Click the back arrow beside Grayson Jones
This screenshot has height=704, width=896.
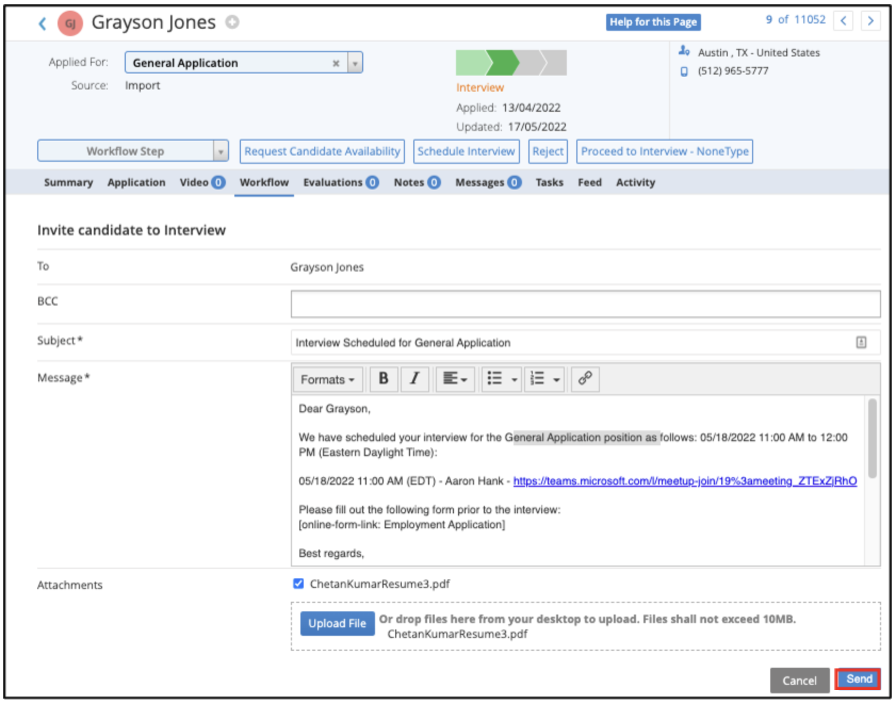pyautogui.click(x=43, y=23)
